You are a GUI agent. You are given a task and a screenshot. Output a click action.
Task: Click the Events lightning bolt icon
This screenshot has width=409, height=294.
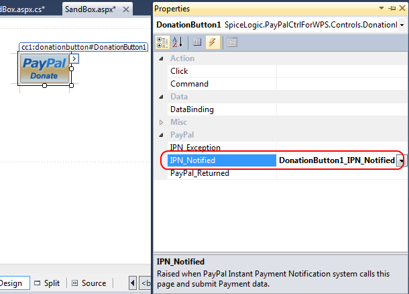point(211,42)
